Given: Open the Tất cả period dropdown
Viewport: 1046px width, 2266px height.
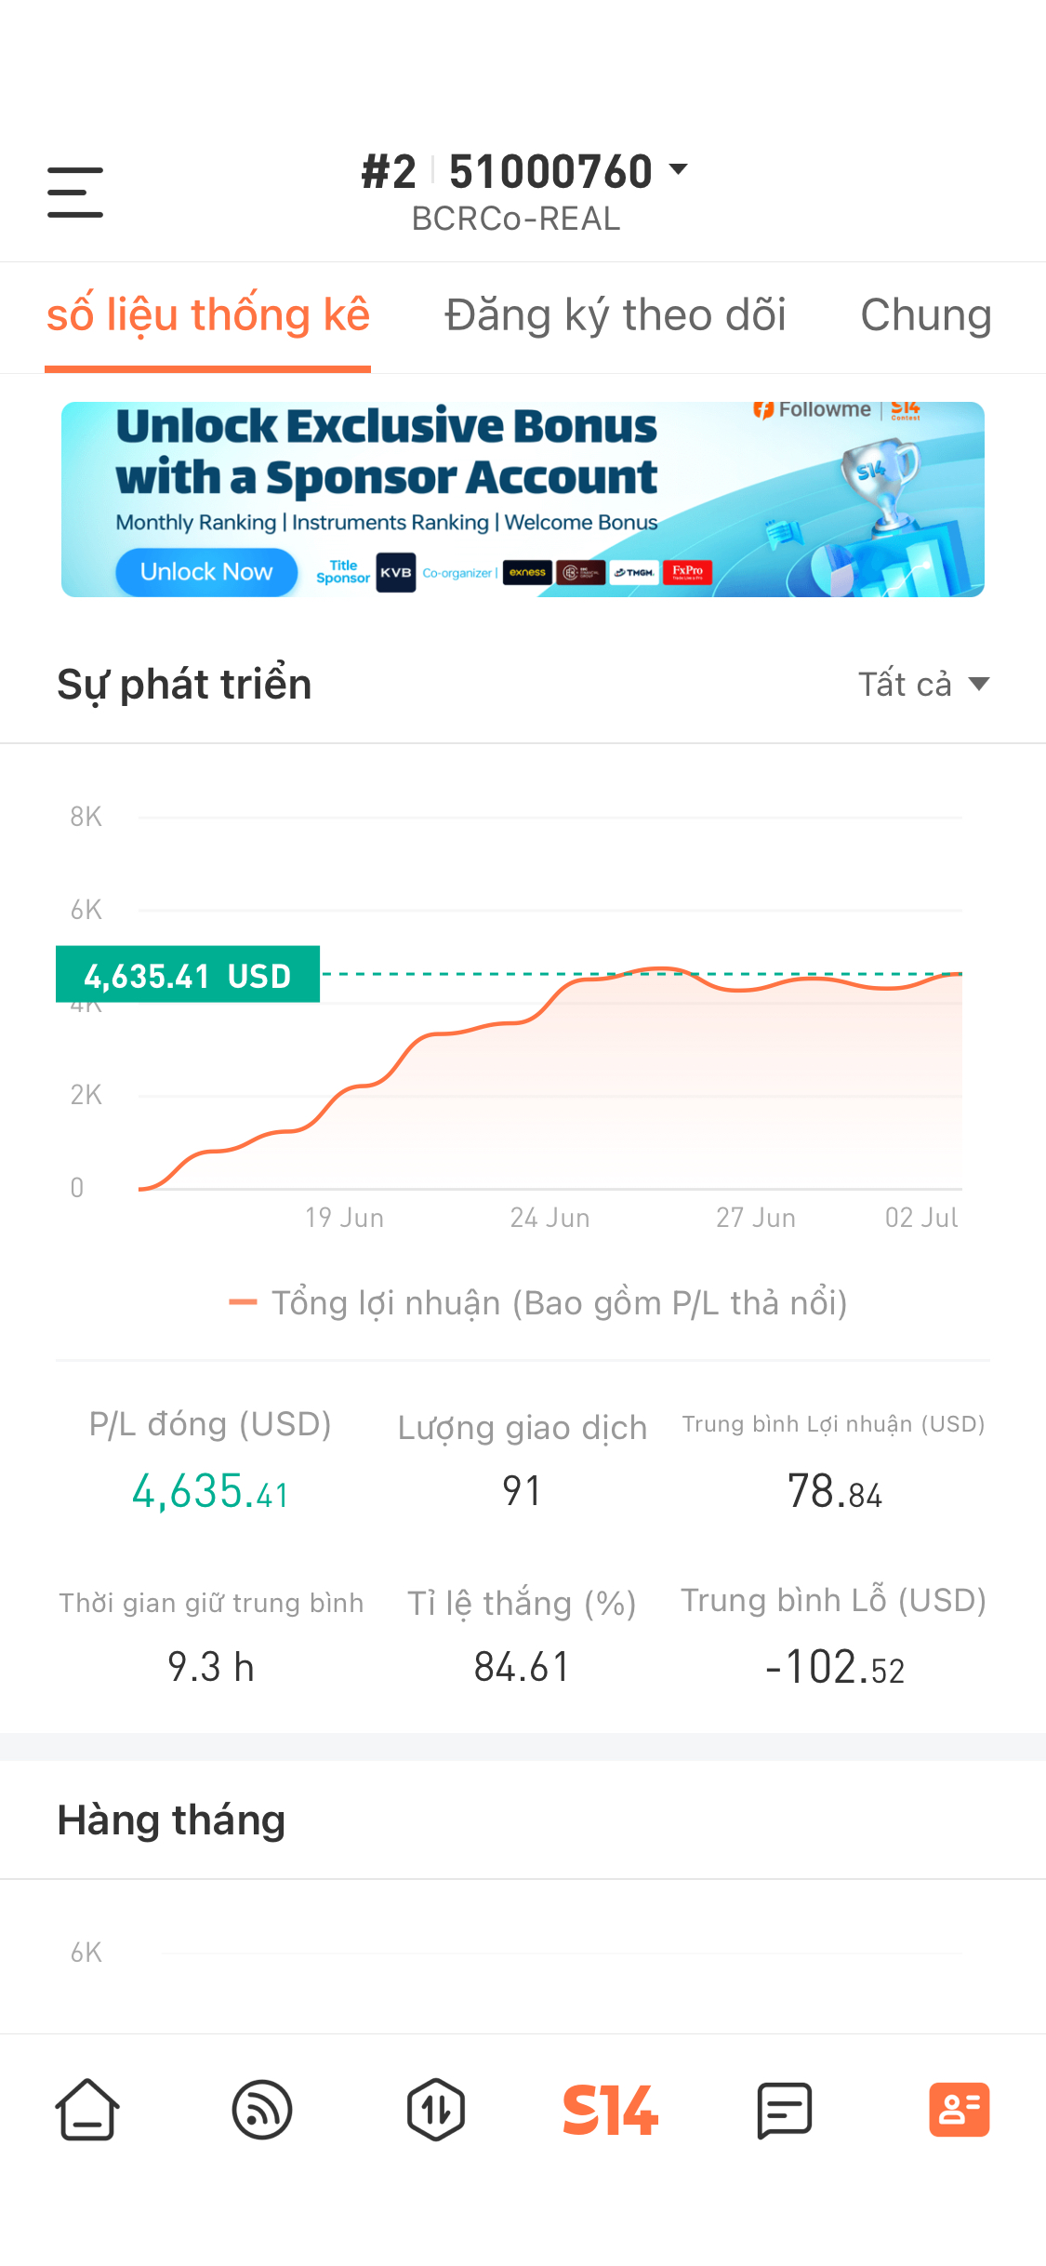Looking at the screenshot, I should pyautogui.click(x=924, y=684).
